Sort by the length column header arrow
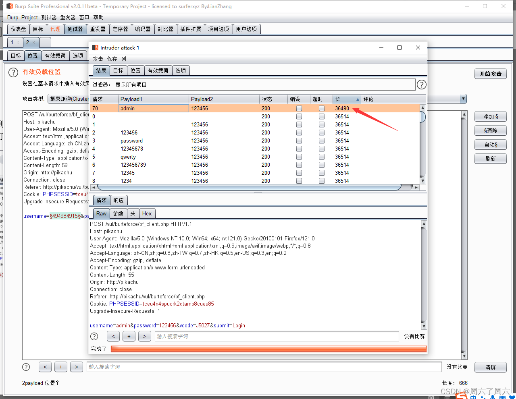This screenshot has height=399, width=516. (x=358, y=99)
